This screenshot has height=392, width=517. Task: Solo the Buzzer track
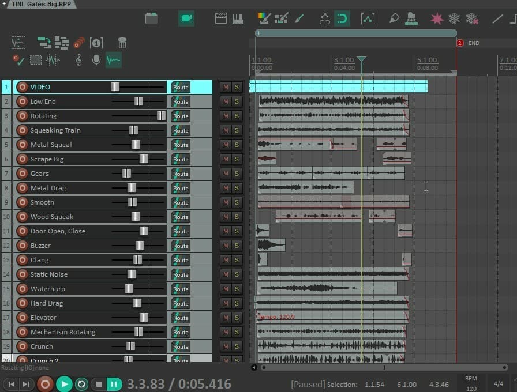(237, 246)
